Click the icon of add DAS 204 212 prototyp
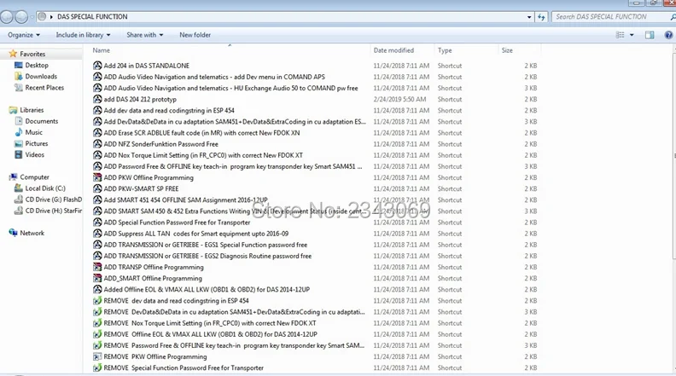676x376 pixels. tap(97, 99)
